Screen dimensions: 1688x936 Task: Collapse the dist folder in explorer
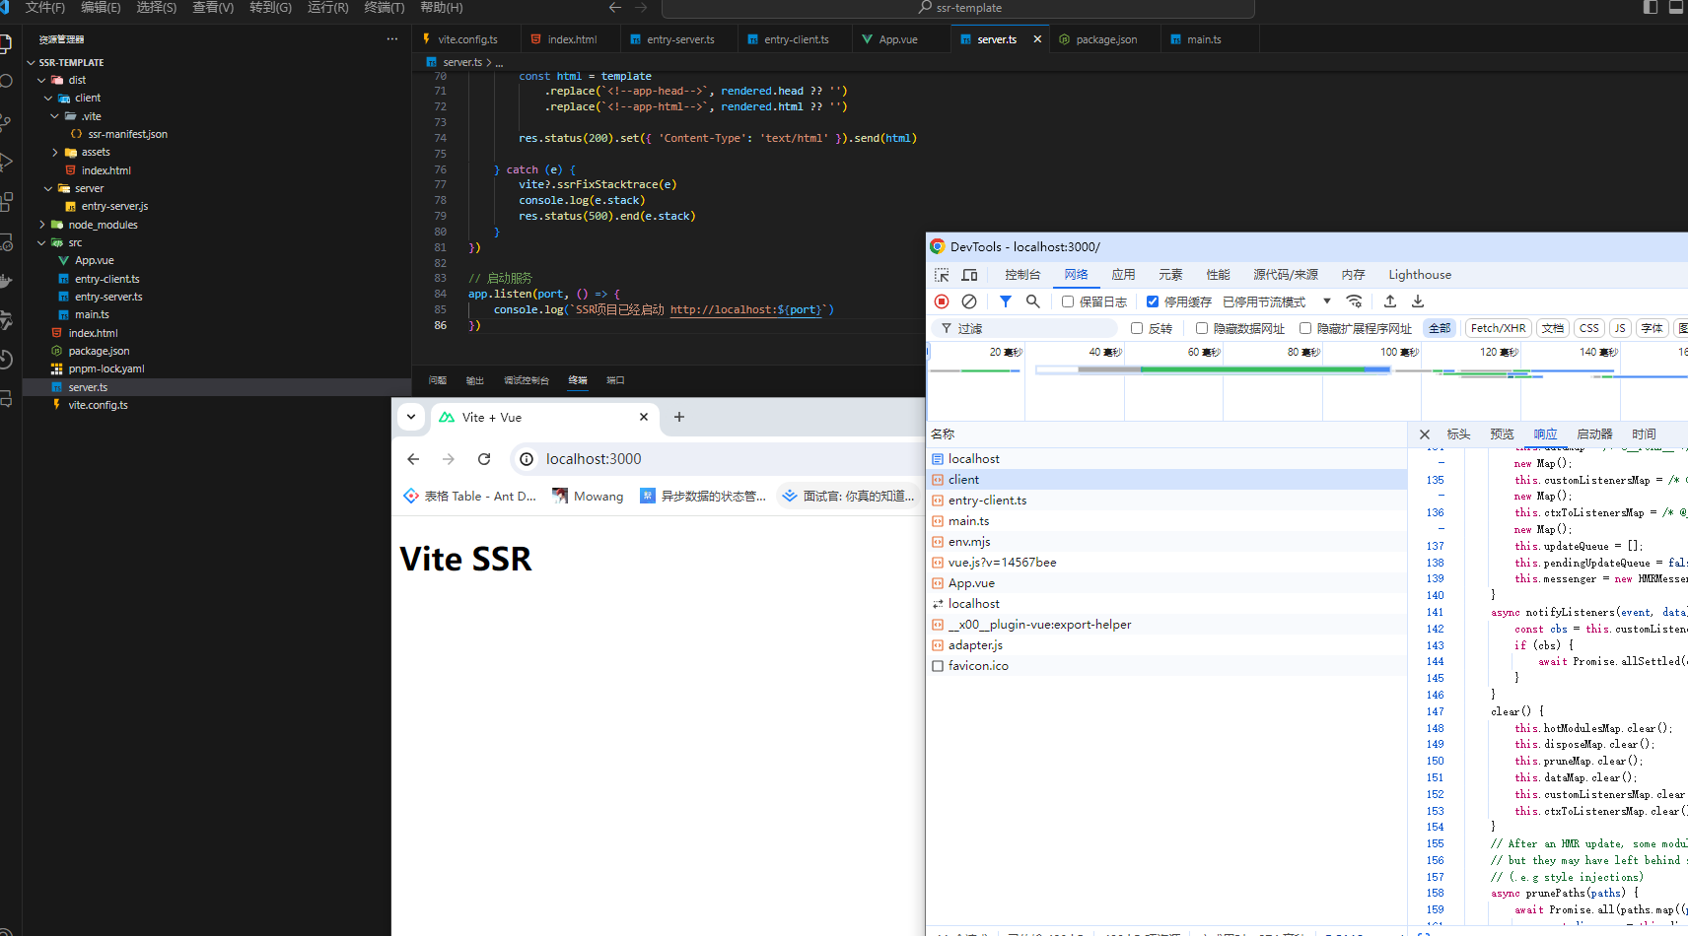click(41, 80)
